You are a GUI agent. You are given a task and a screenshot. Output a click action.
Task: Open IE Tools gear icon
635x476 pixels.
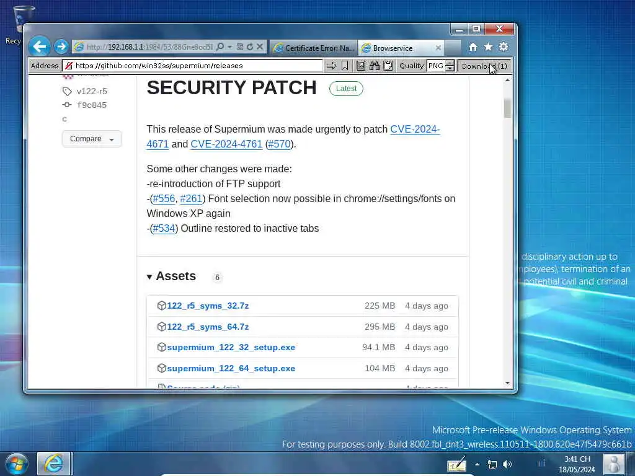coord(504,47)
